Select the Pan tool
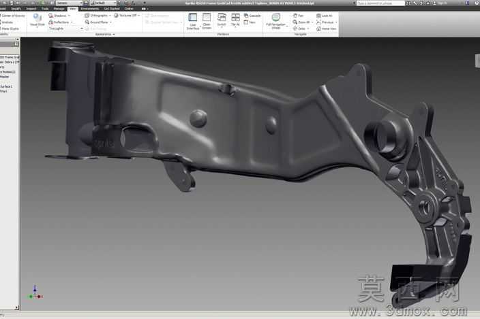Viewport: 480px width, 319px height. click(299, 16)
